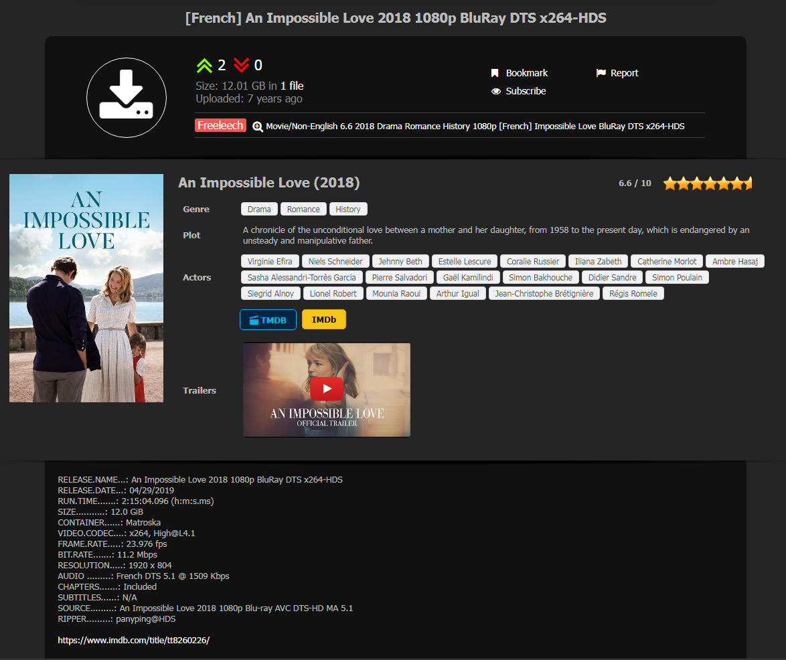Image resolution: width=786 pixels, height=660 pixels.
Task: Click actor tag Lionel Robert
Action: click(333, 293)
